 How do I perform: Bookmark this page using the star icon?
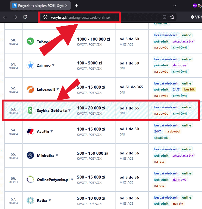coord(172,17)
